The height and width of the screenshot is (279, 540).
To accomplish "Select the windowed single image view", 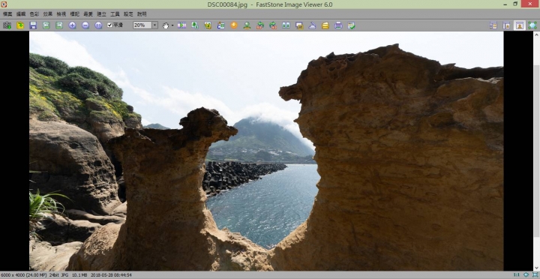I will tap(519, 25).
